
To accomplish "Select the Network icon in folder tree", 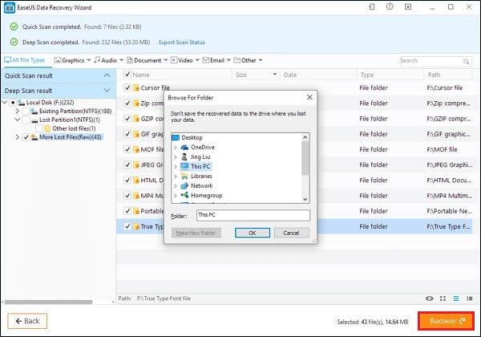I will (184, 185).
